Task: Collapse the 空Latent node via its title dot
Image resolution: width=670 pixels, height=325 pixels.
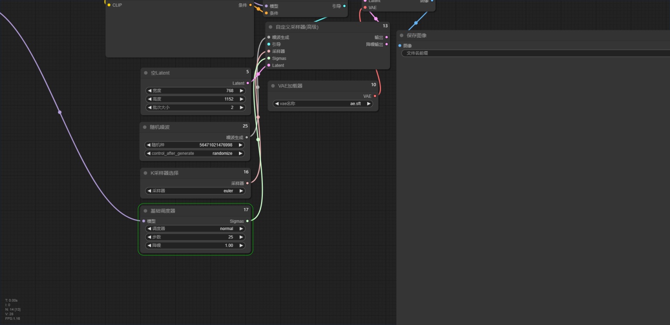Action: (x=146, y=73)
